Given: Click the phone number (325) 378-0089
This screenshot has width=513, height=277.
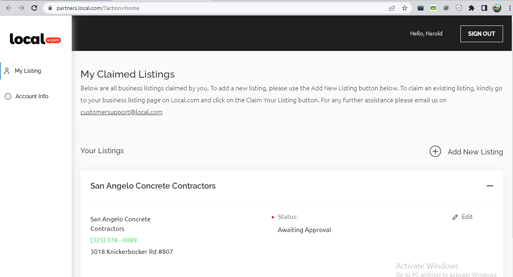Looking at the screenshot, I should 114,240.
